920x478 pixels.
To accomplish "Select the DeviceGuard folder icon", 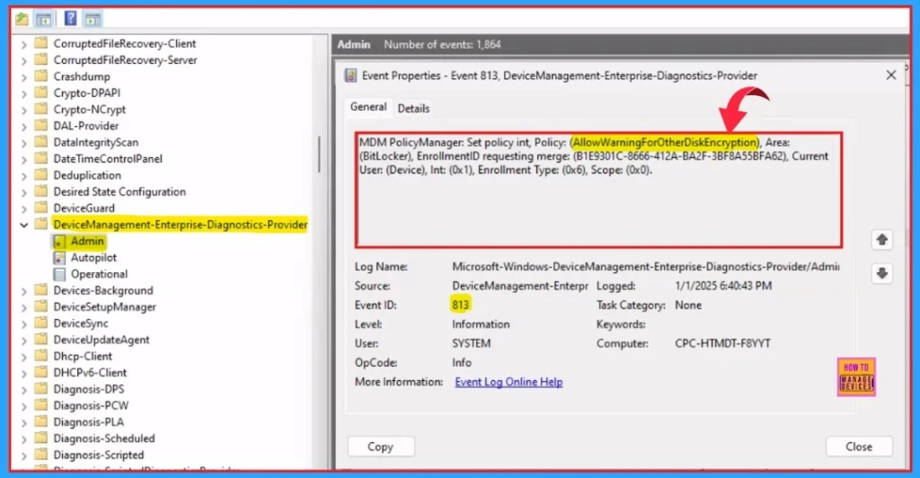I will click(41, 208).
